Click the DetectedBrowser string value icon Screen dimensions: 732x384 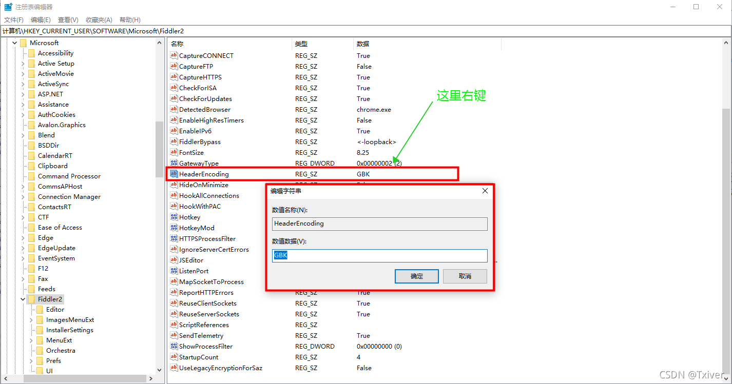click(x=174, y=109)
